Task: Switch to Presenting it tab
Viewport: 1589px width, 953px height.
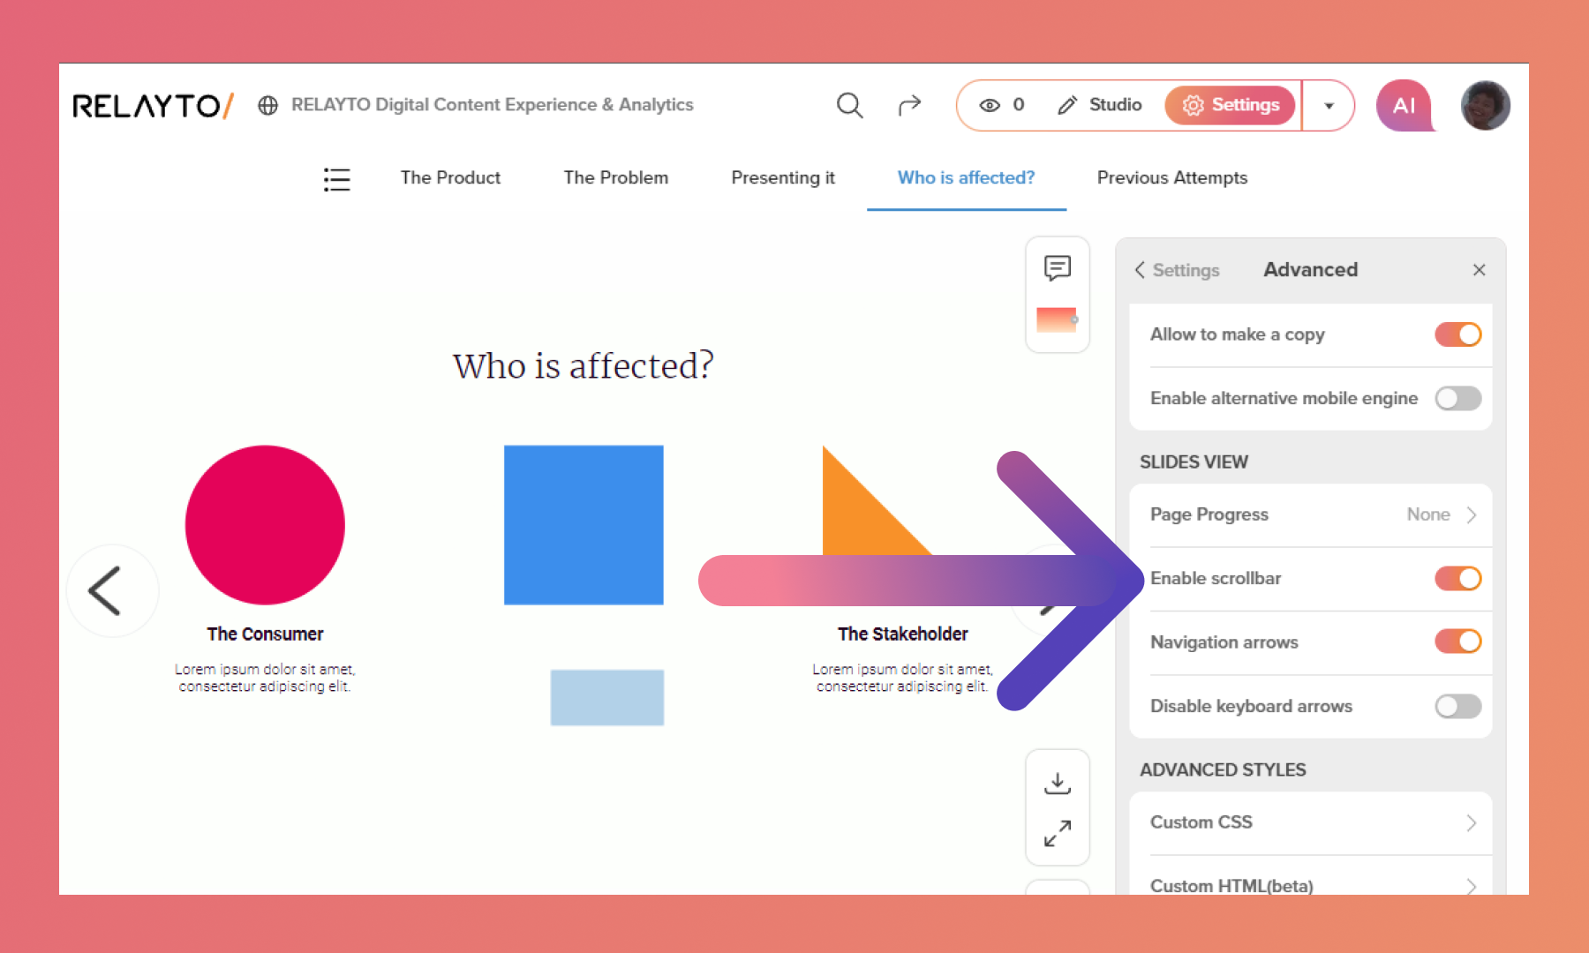Action: (783, 177)
